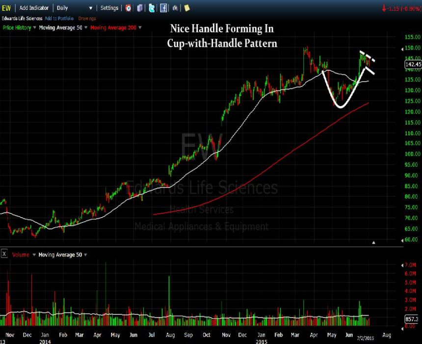422x344 pixels.
Task: Click the EW ticker symbol
Action: 6,8
